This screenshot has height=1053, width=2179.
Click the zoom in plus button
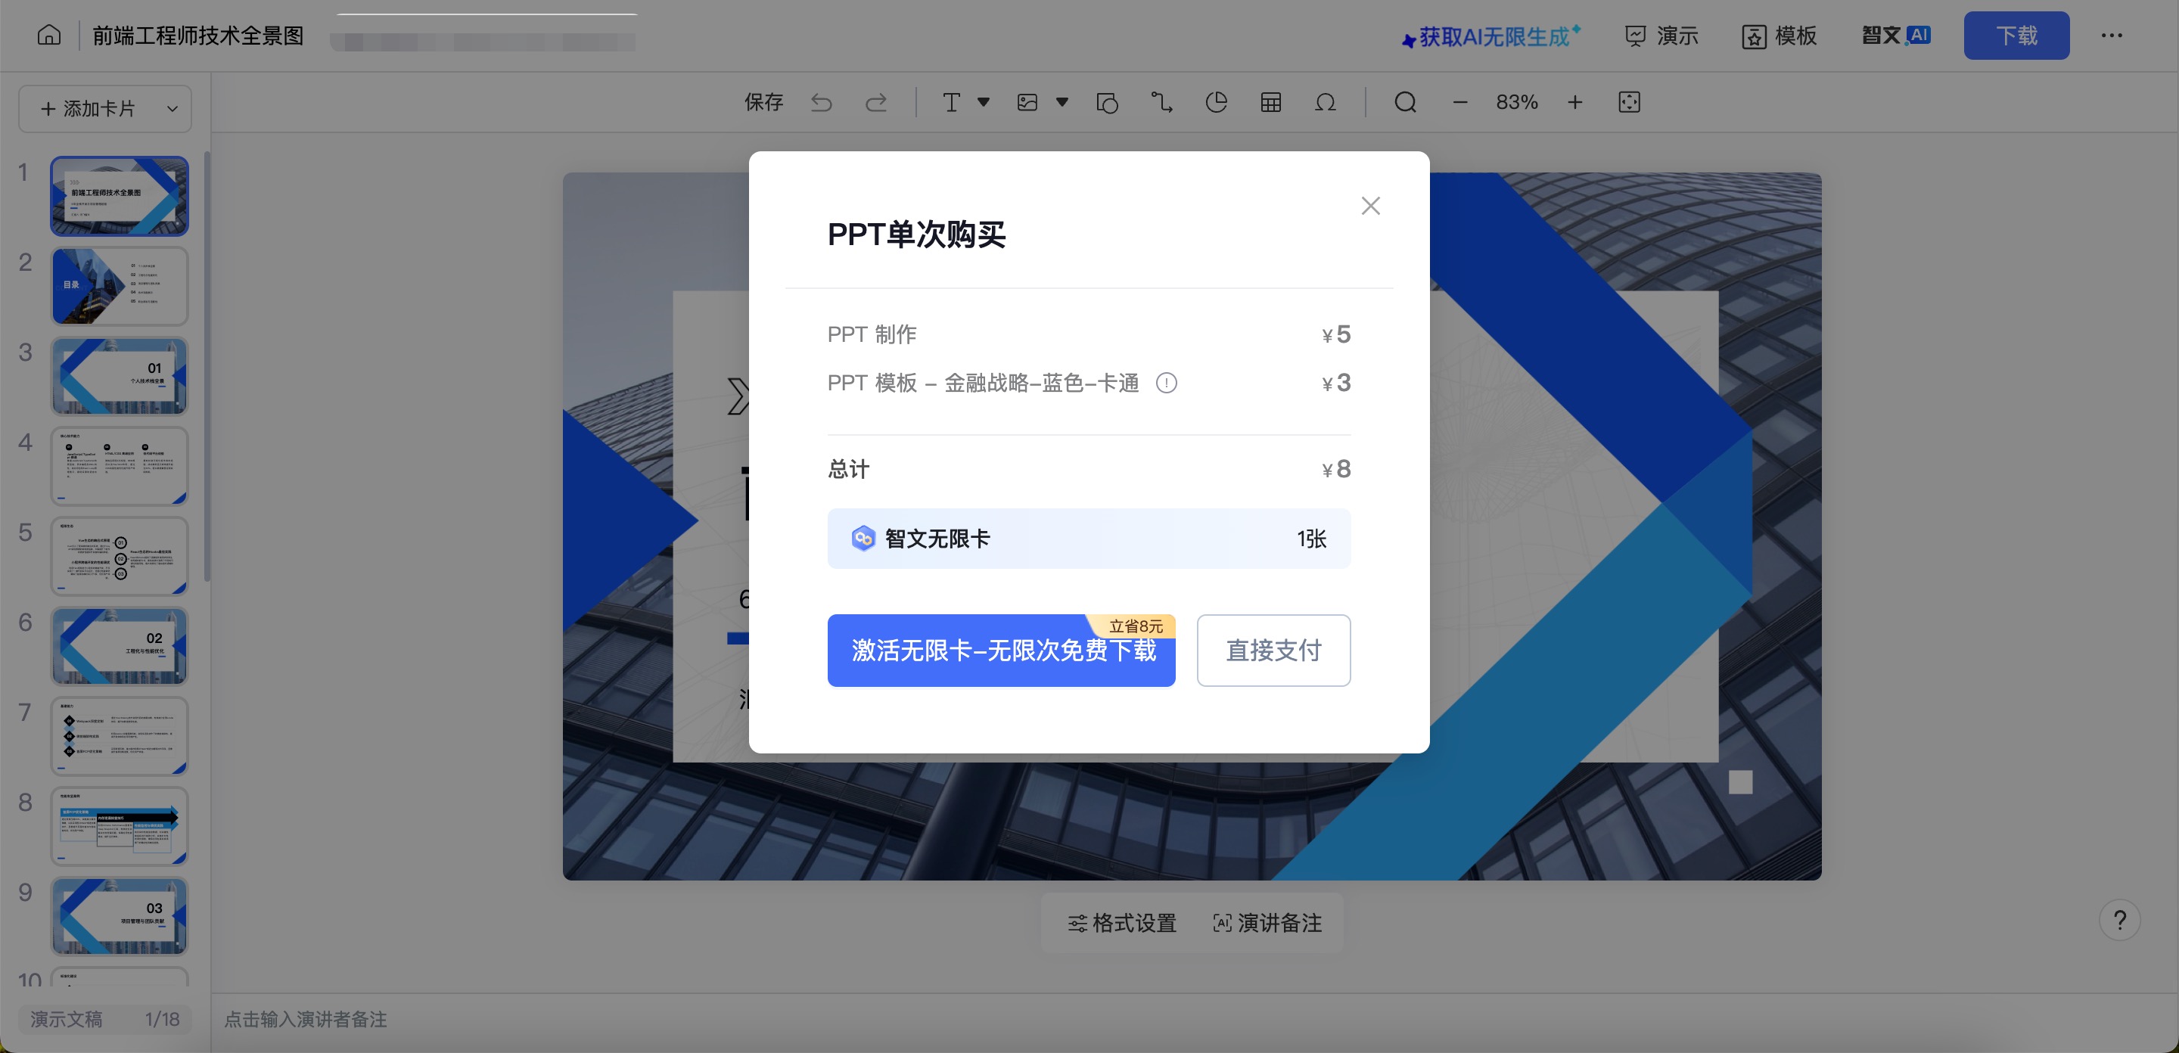[x=1574, y=102]
